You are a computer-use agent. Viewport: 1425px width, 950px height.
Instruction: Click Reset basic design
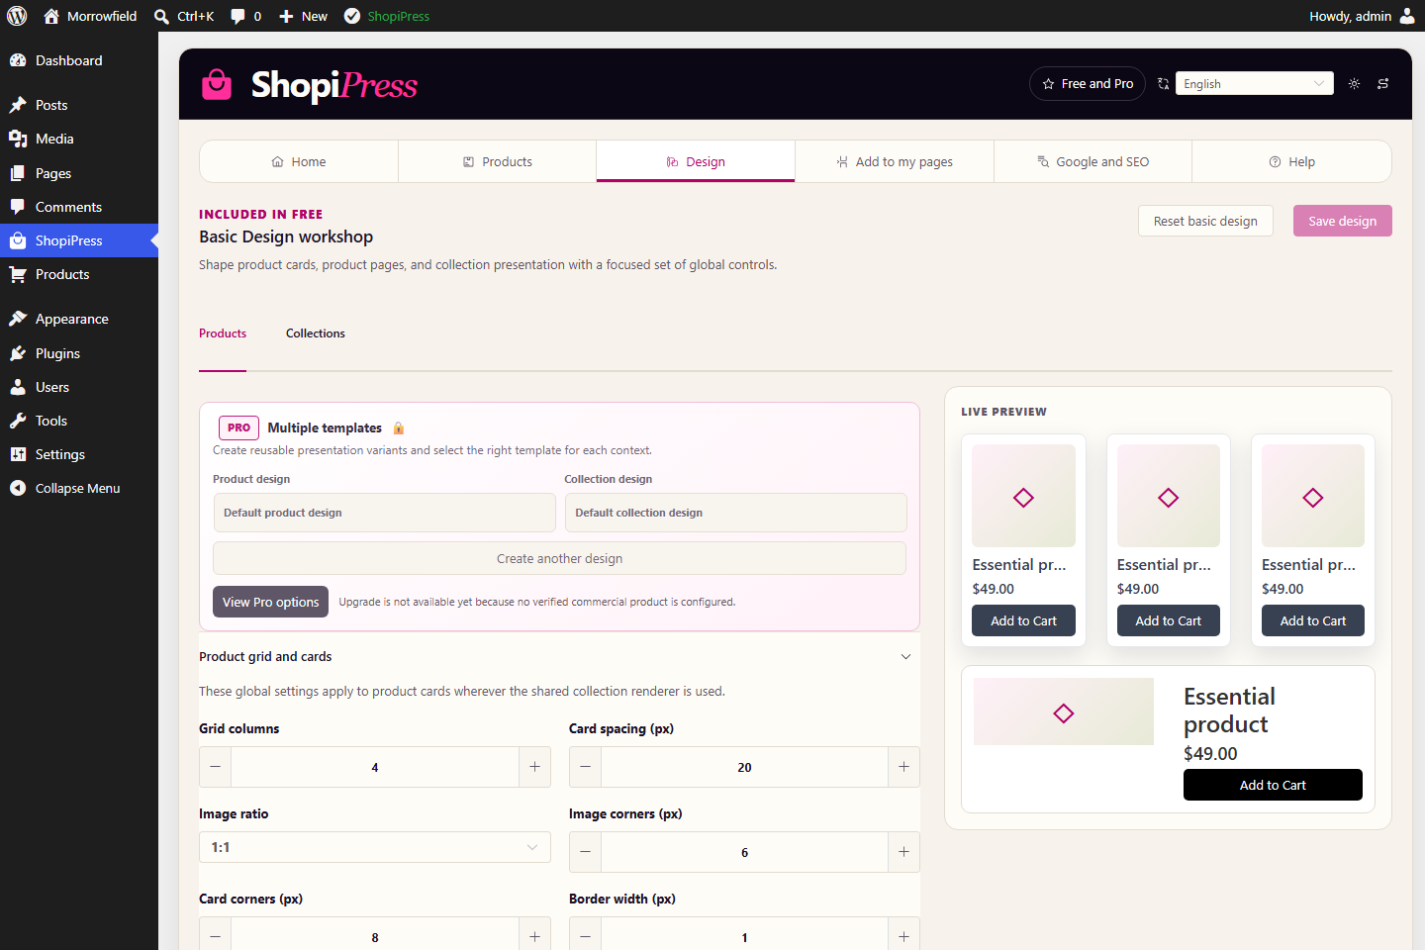[1205, 221]
